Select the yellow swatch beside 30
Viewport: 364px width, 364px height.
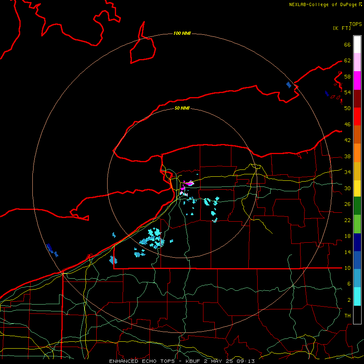coord(357,188)
